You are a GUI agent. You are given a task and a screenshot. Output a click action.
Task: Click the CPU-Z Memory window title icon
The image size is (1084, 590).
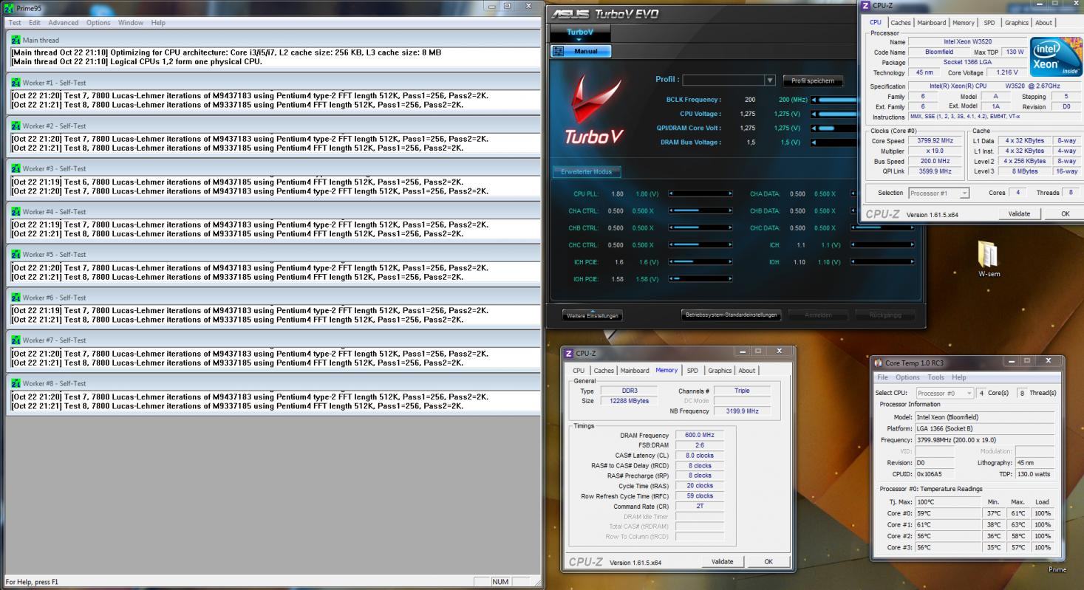pos(568,354)
